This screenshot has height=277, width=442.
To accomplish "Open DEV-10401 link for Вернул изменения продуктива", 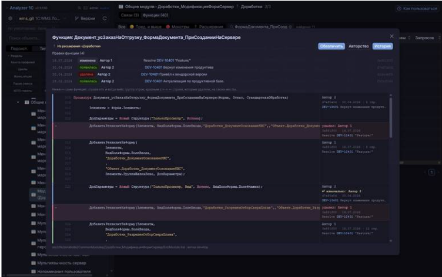I will pos(153,67).
